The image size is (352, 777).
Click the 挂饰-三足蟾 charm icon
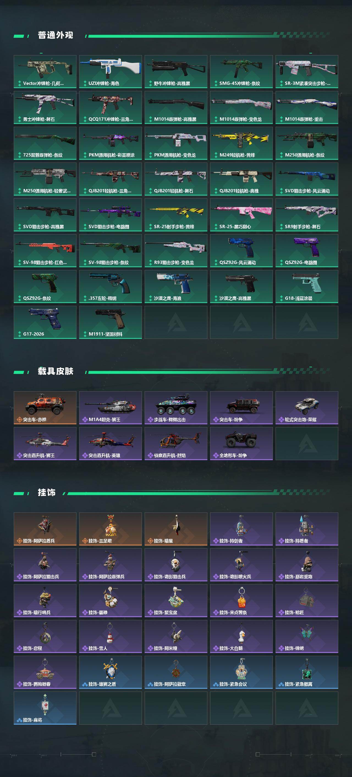pyautogui.click(x=111, y=529)
